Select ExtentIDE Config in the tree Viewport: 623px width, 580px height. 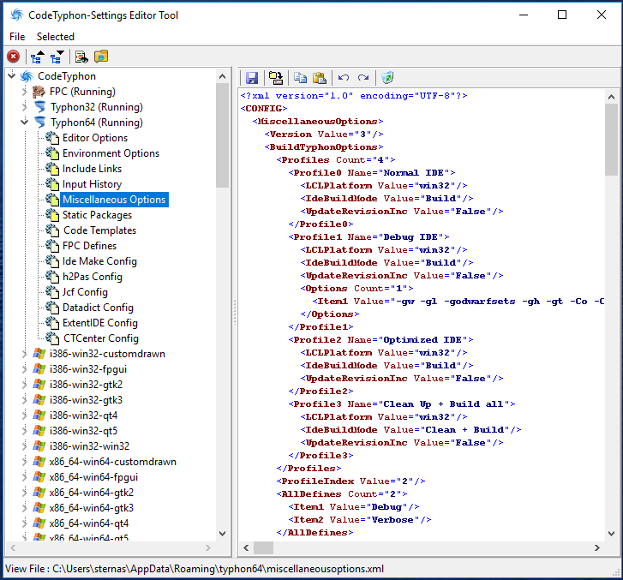point(100,323)
